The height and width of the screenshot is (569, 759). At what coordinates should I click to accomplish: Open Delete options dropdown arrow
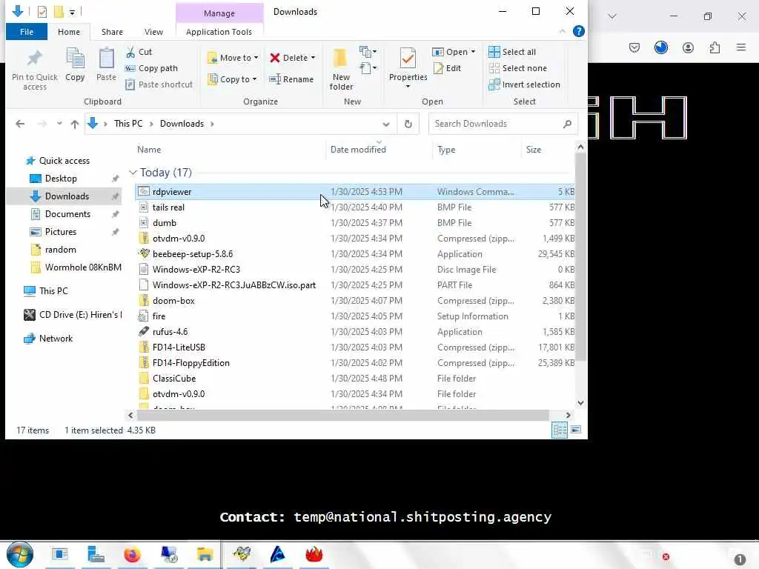click(314, 58)
